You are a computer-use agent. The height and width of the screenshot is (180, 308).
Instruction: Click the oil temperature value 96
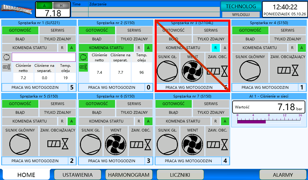142,73
